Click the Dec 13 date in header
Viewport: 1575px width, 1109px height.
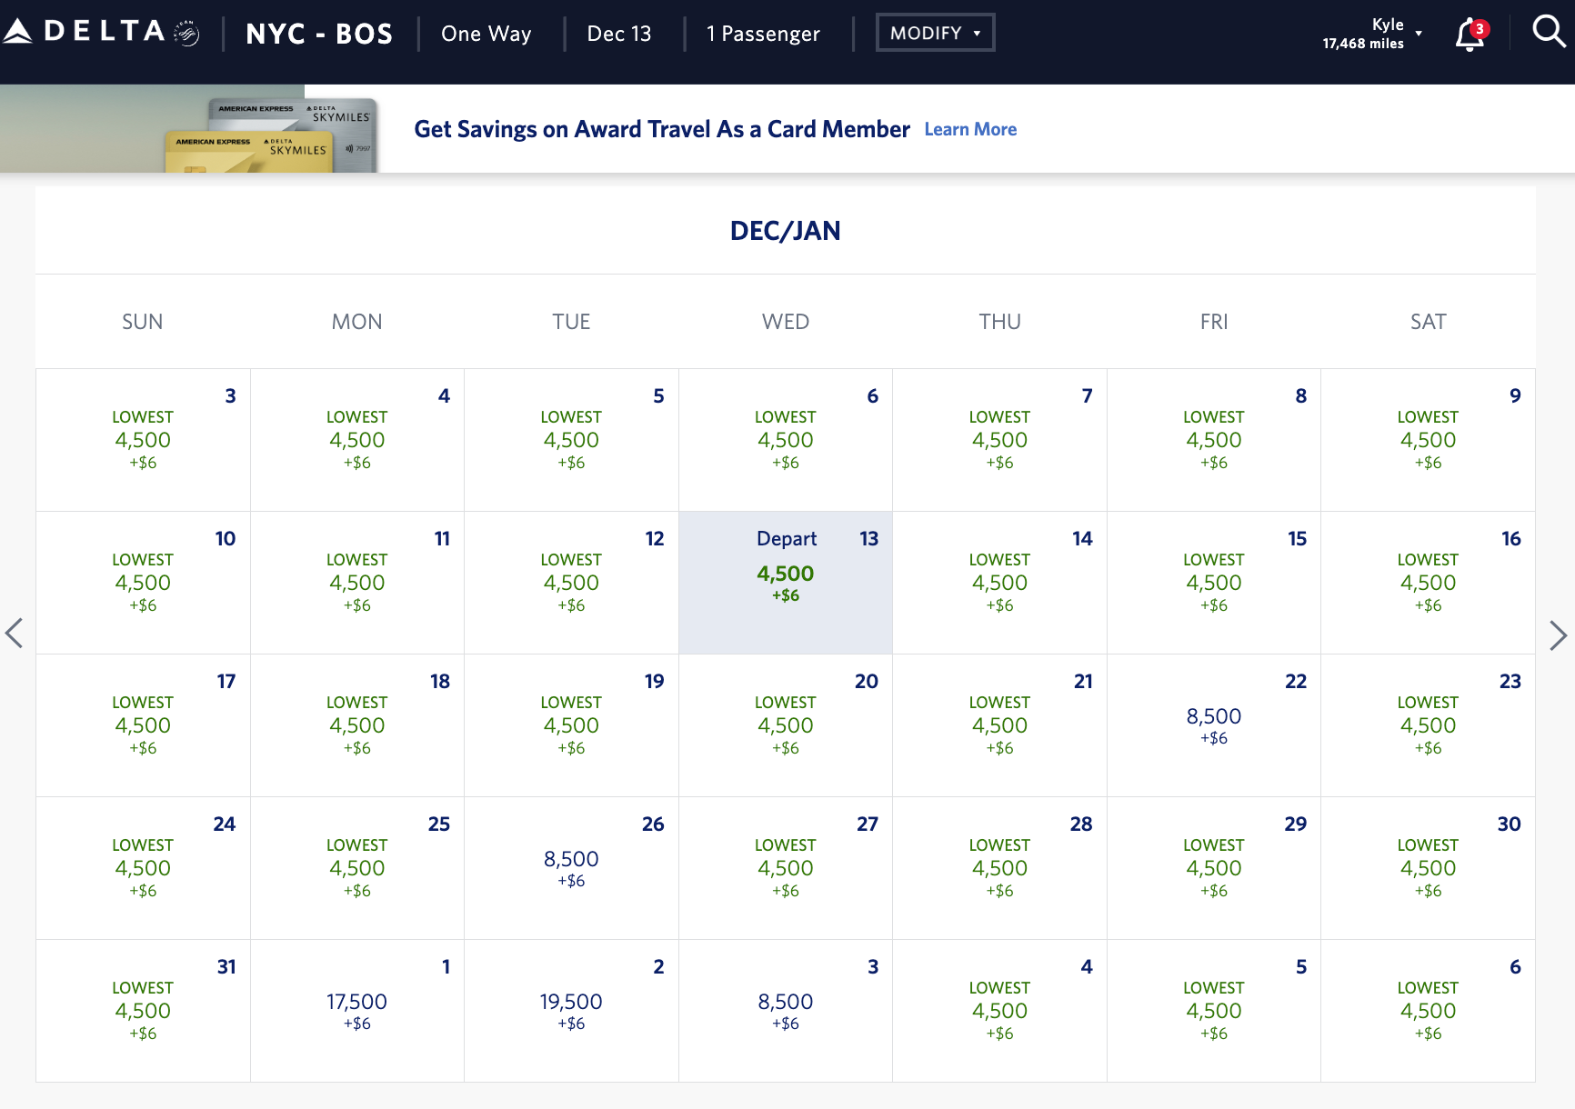(619, 33)
